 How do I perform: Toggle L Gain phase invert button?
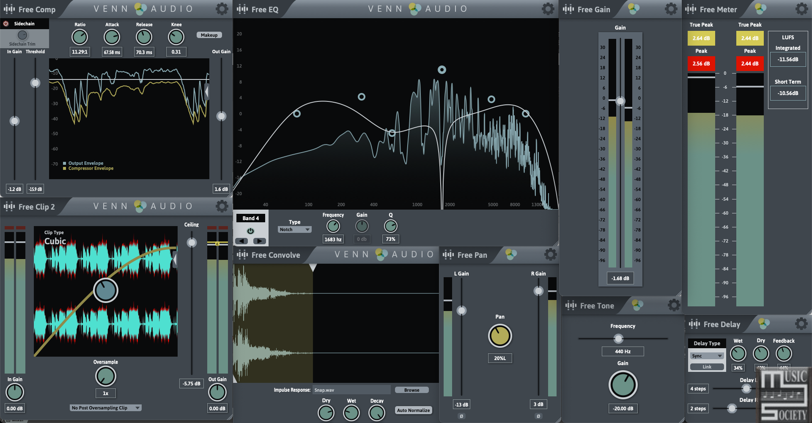[x=461, y=416]
